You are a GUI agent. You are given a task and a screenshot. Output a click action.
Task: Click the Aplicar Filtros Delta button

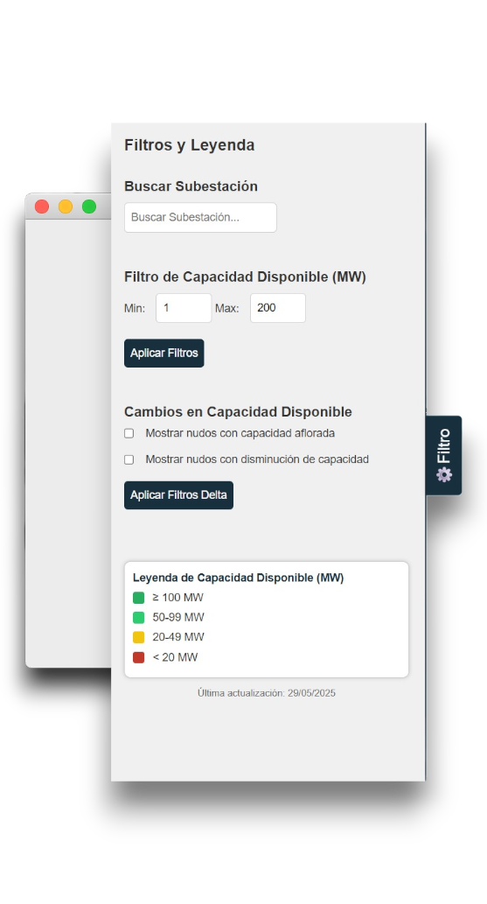pyautogui.click(x=178, y=495)
